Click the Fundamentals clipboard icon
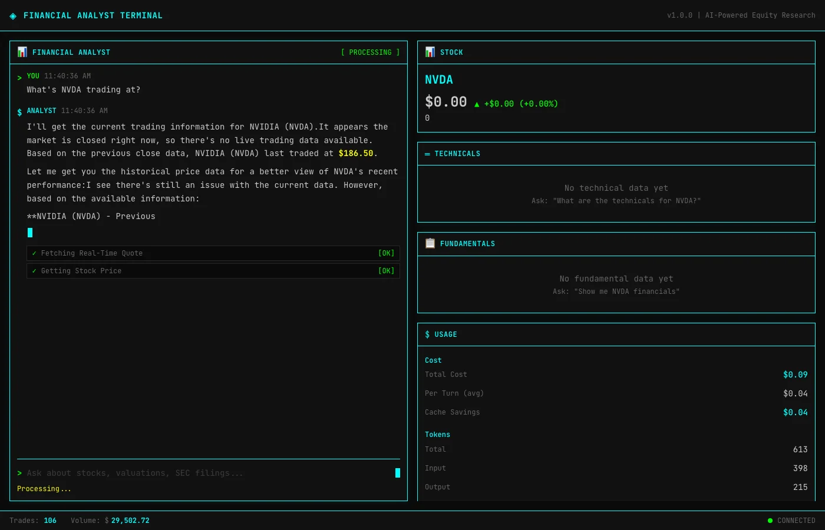This screenshot has width=825, height=530. point(430,243)
